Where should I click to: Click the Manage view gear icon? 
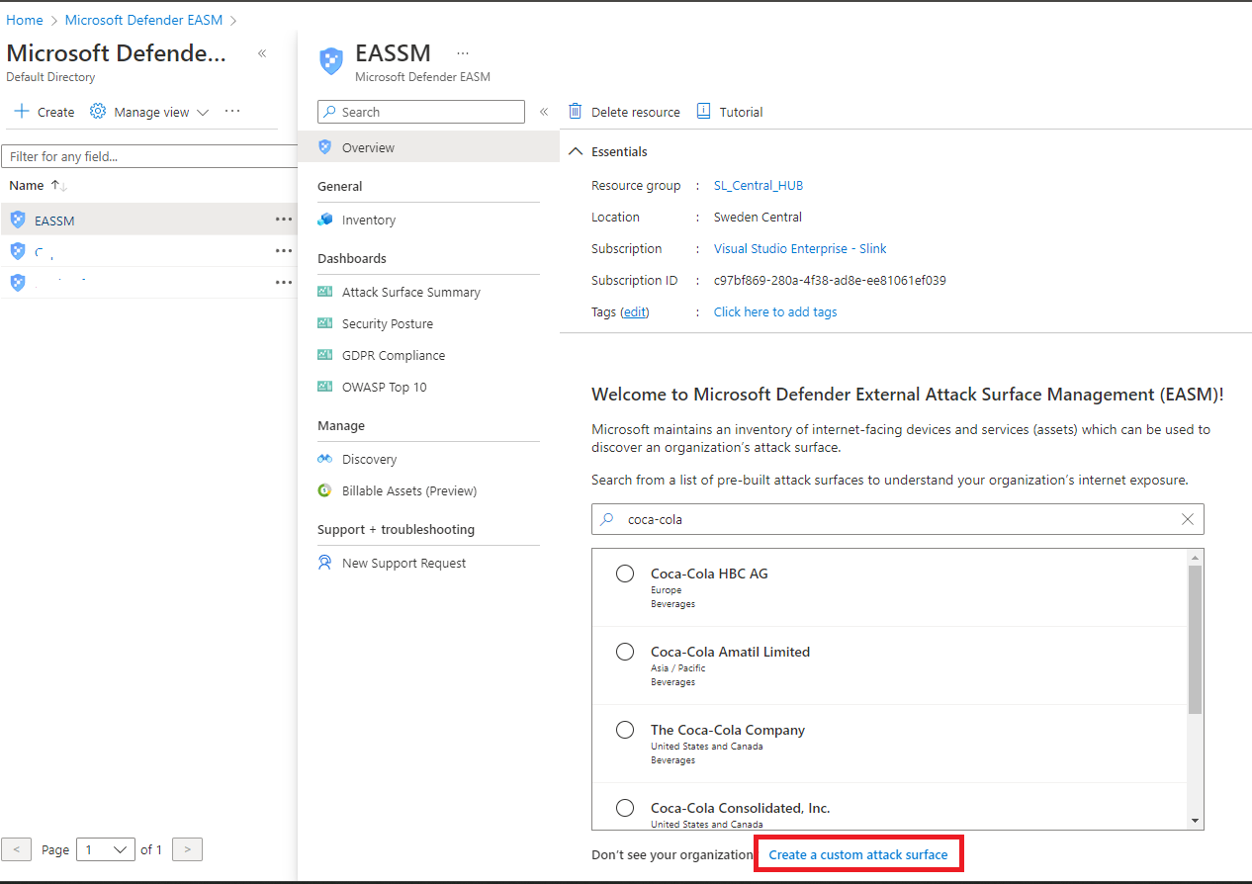pos(98,112)
